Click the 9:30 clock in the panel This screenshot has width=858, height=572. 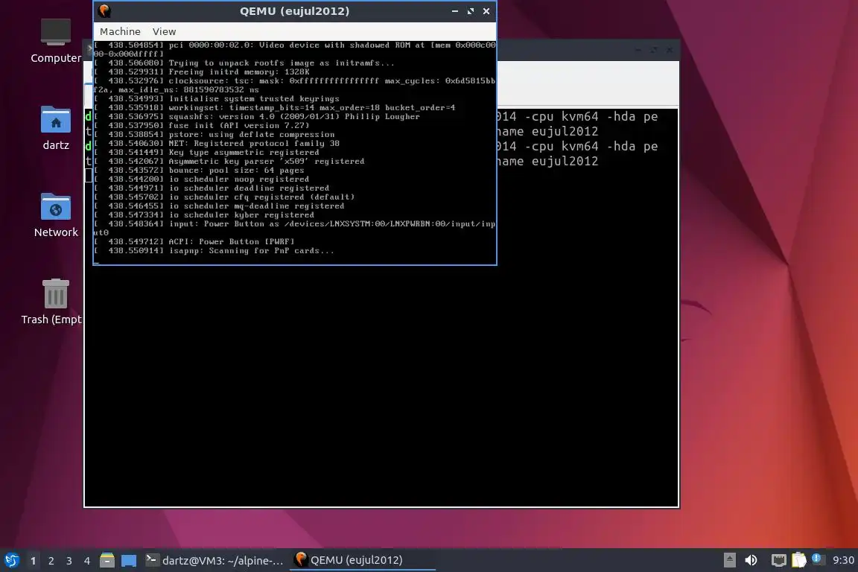pyautogui.click(x=842, y=560)
